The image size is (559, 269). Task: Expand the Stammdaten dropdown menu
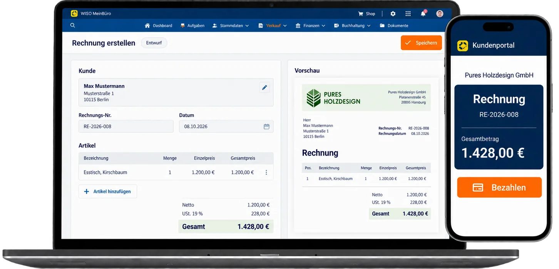coord(231,26)
